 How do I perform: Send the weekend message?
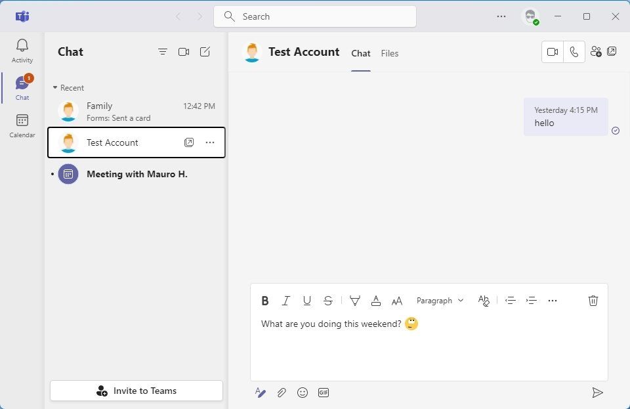(598, 393)
